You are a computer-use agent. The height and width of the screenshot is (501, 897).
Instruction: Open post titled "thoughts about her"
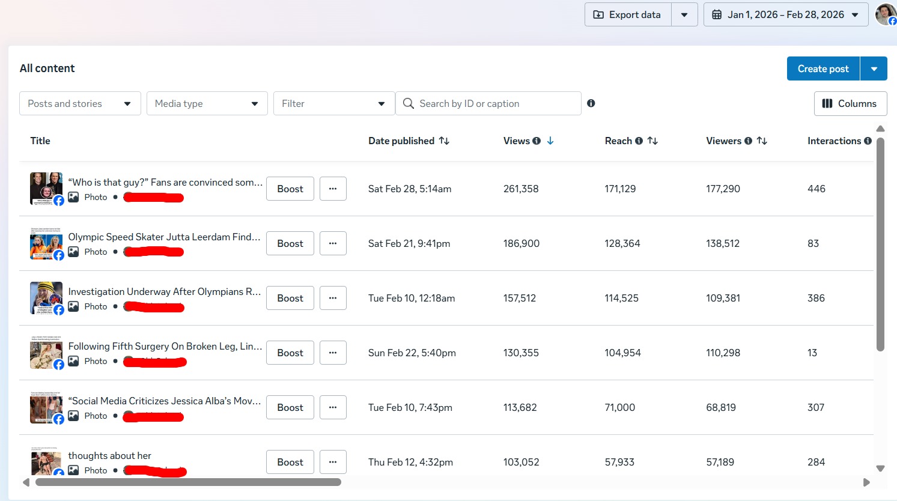pyautogui.click(x=109, y=455)
